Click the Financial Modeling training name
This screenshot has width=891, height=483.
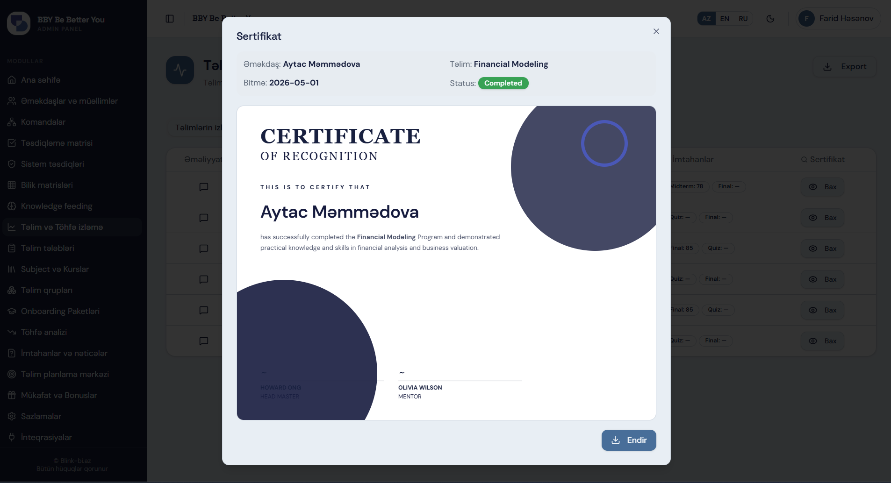(x=510, y=64)
